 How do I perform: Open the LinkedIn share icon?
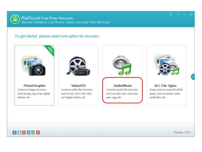point(28,132)
